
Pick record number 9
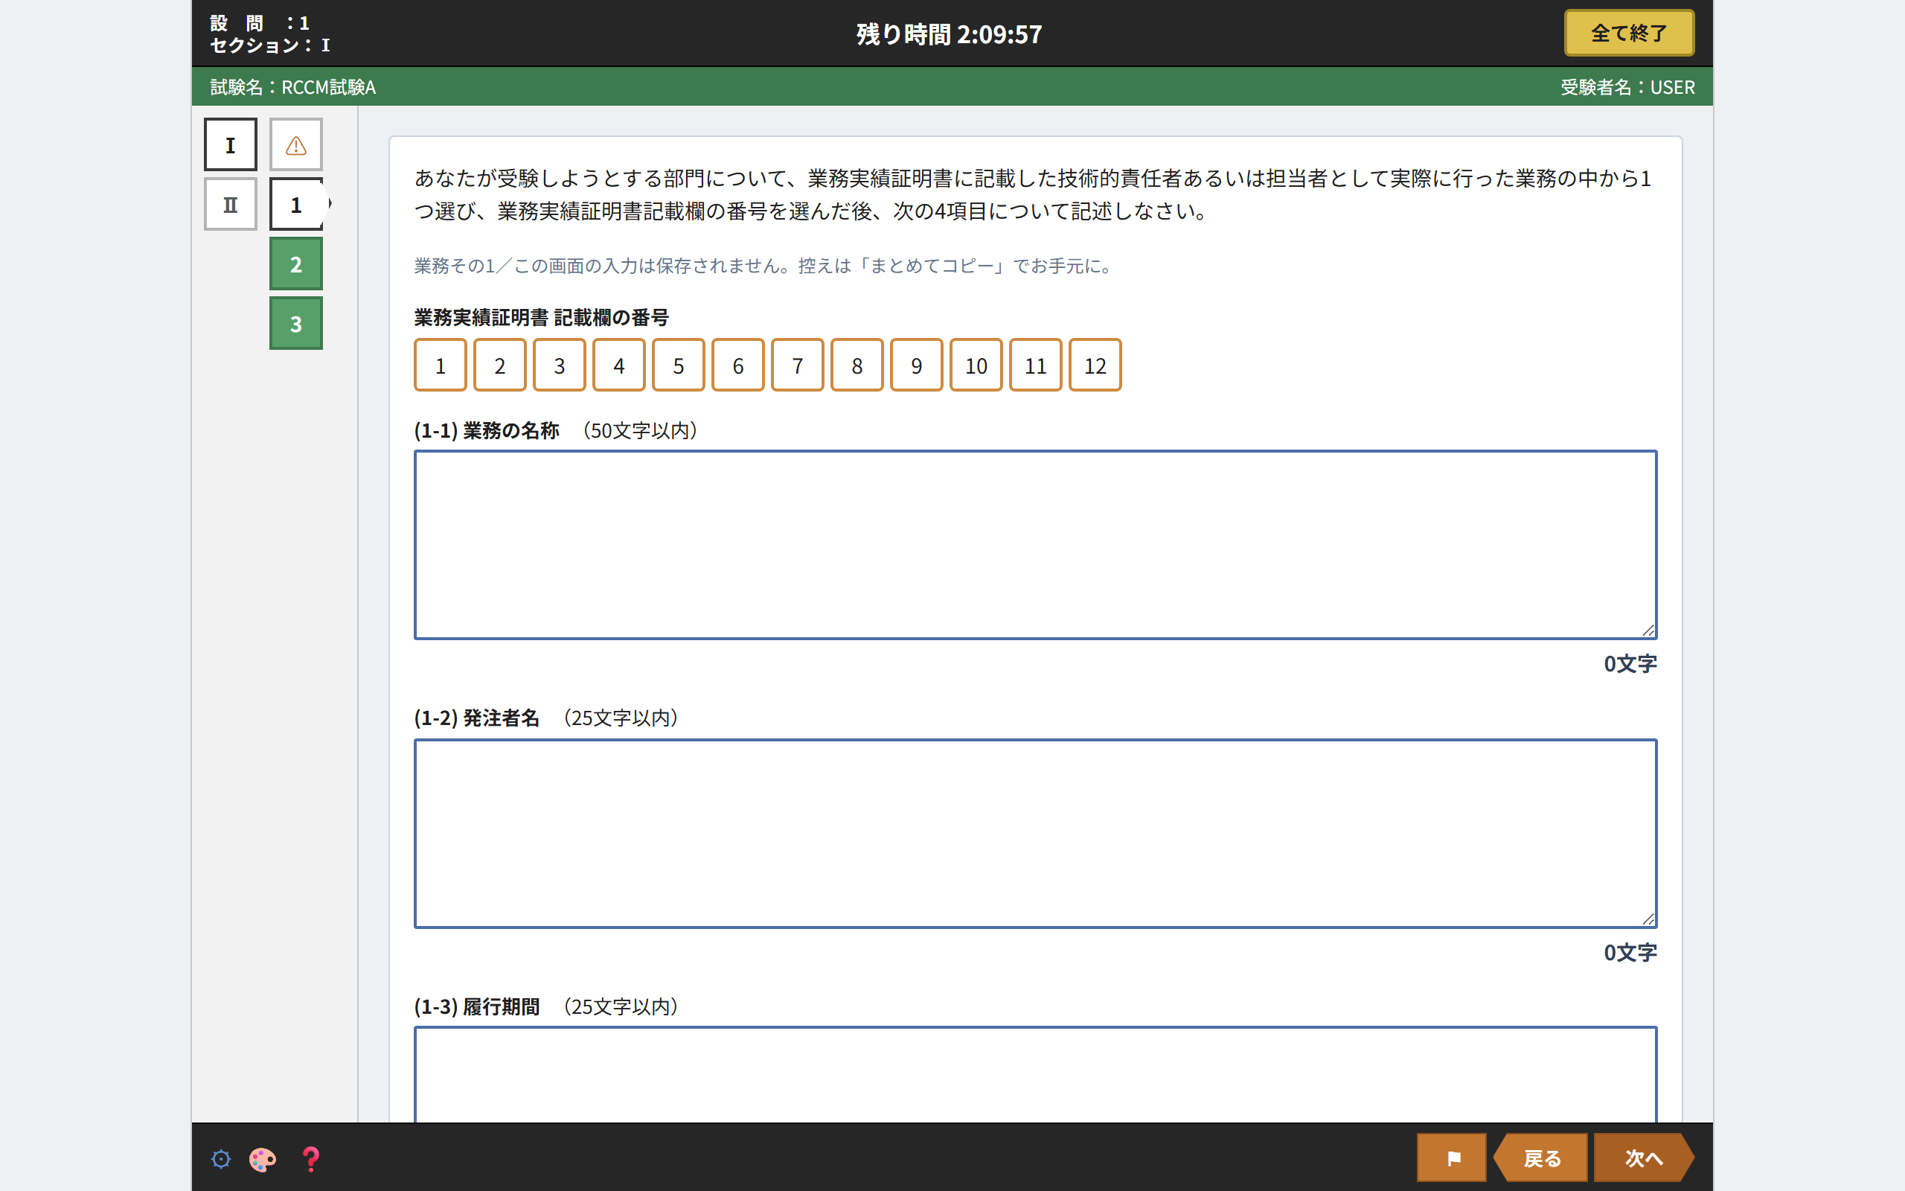[916, 365]
